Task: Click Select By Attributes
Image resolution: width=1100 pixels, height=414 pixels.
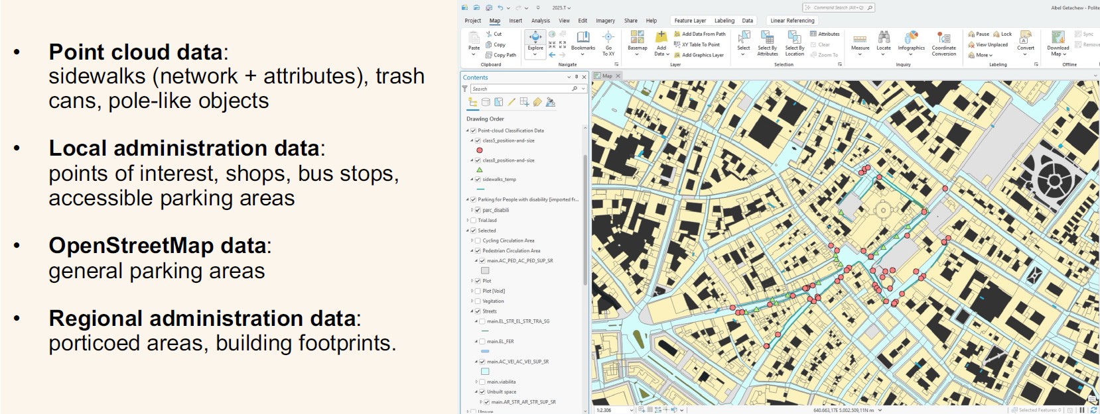Action: tap(767, 40)
